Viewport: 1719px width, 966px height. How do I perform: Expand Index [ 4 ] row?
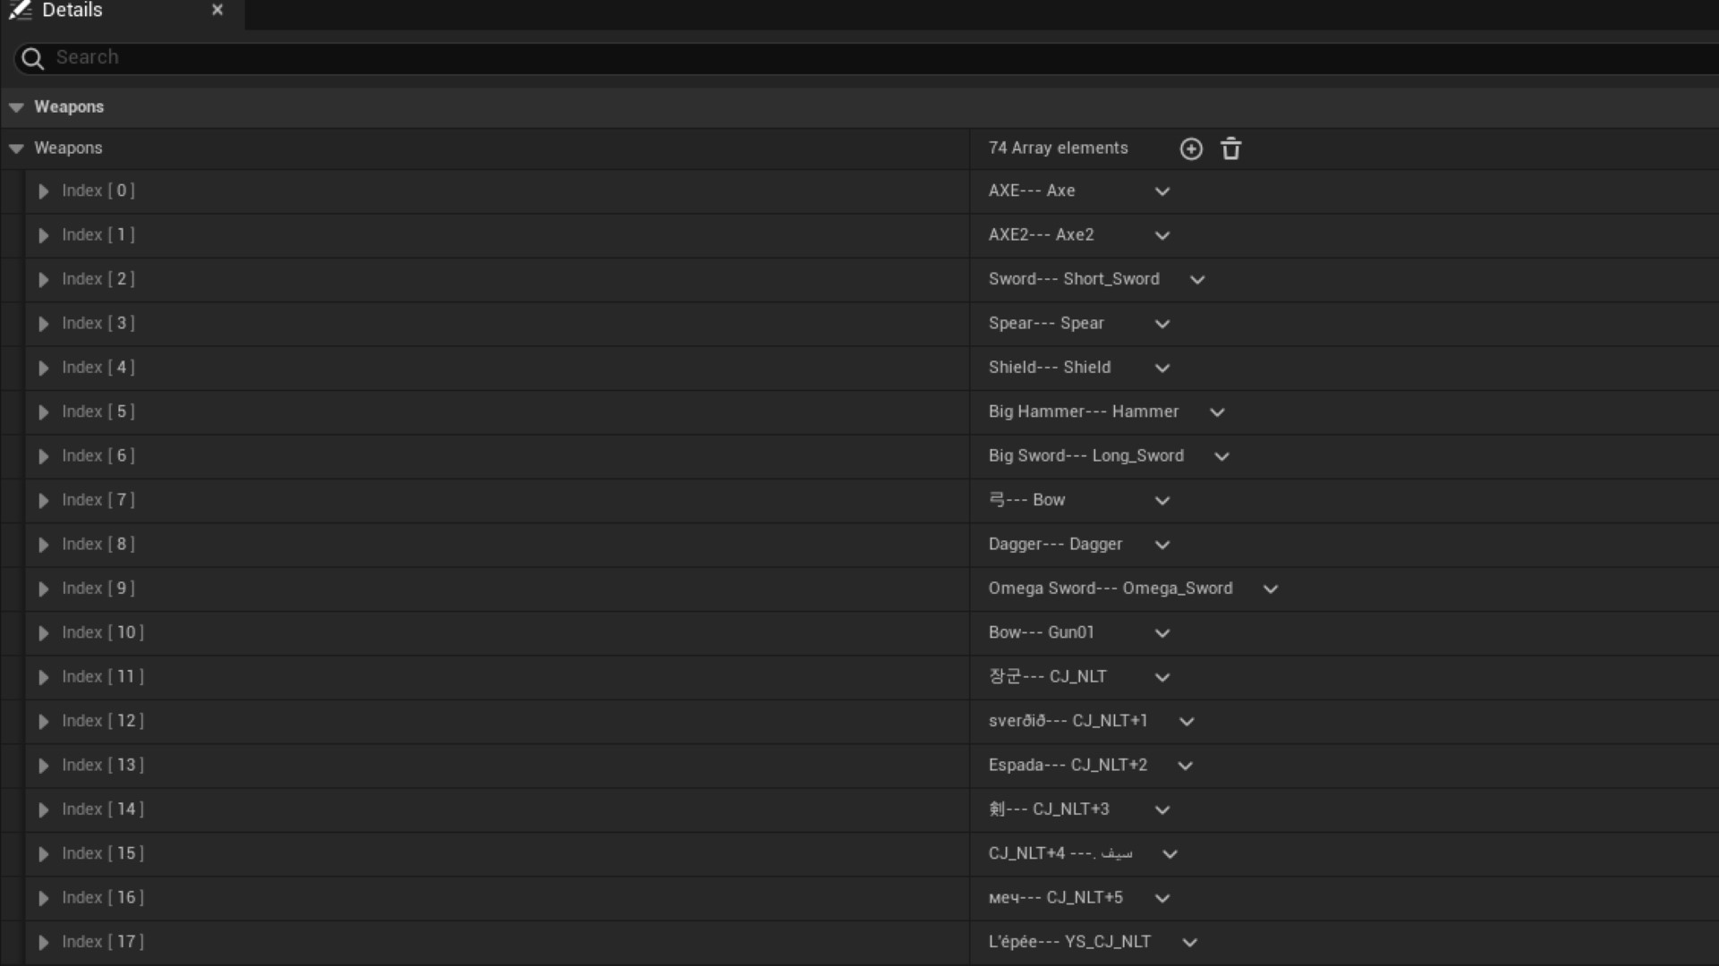tap(43, 368)
